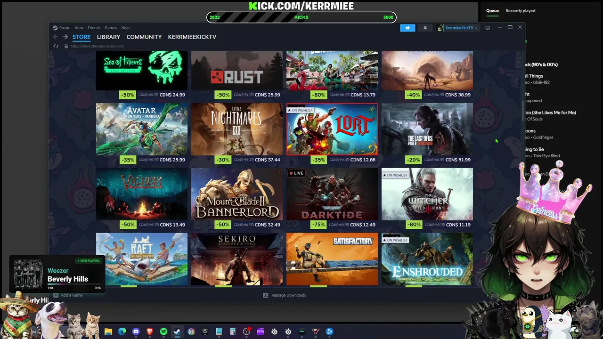Open the LORT game card

click(x=332, y=129)
